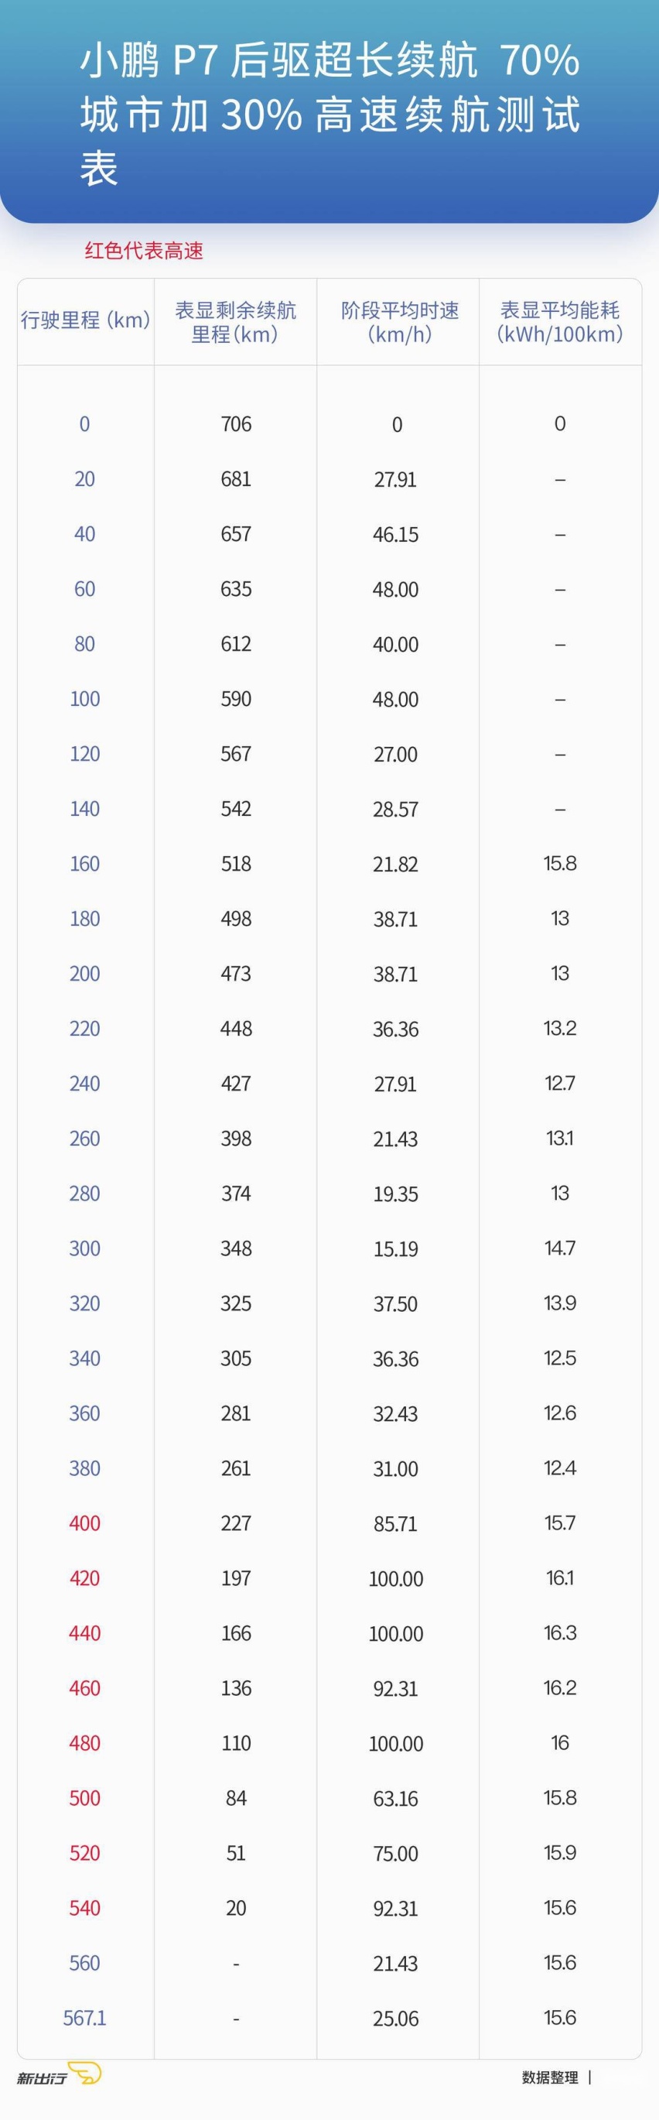Select the 行驶里程 (km) column header
This screenshot has width=659, height=2120.
coord(86,320)
